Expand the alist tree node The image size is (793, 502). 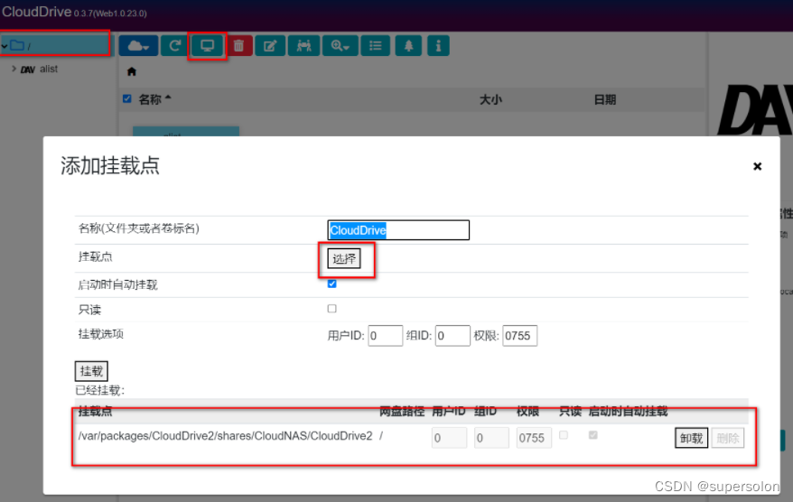click(14, 69)
